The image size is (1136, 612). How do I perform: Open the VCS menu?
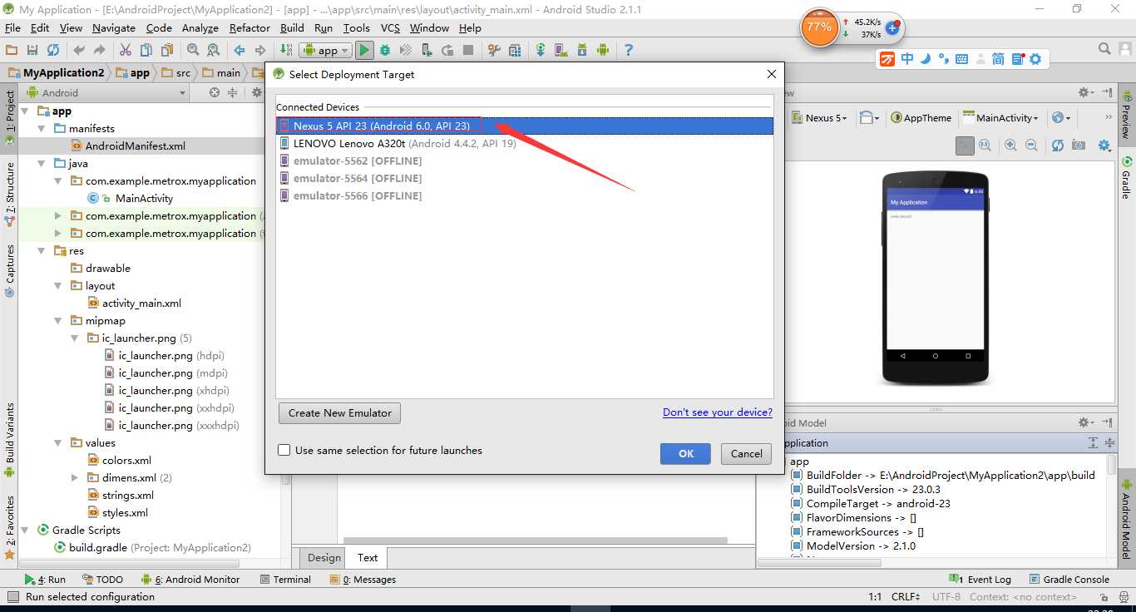pyautogui.click(x=391, y=27)
